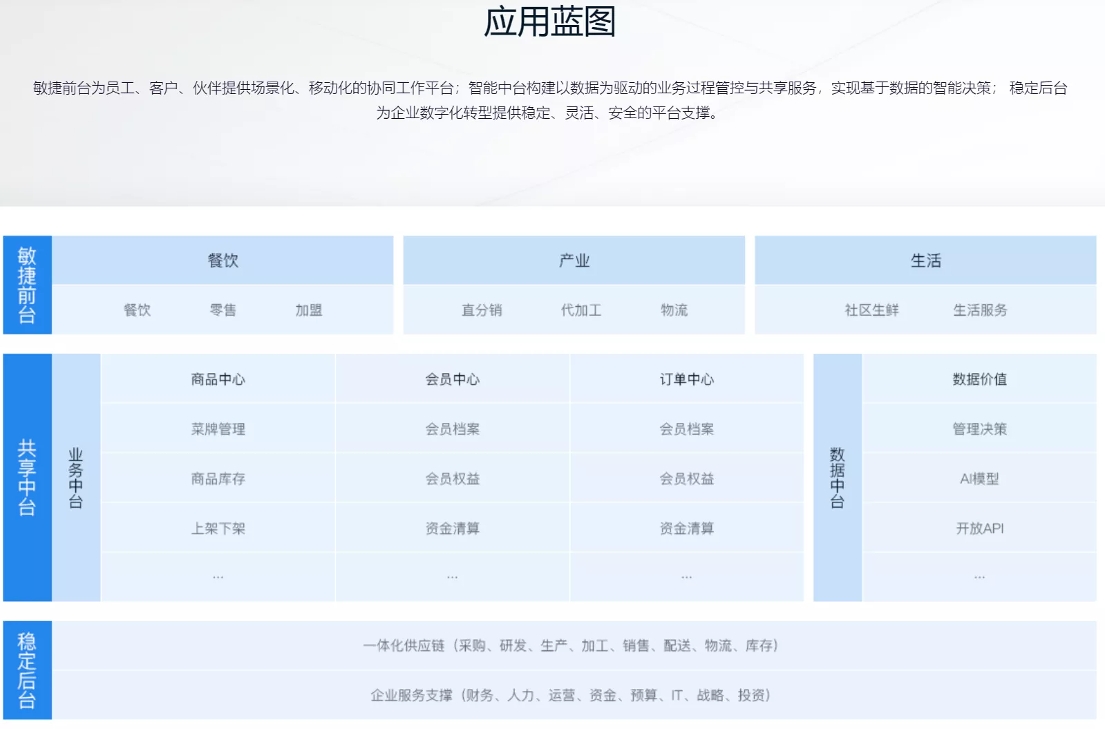Image resolution: width=1105 pixels, height=729 pixels.
Task: Click the 物流 item
Action: (x=674, y=310)
